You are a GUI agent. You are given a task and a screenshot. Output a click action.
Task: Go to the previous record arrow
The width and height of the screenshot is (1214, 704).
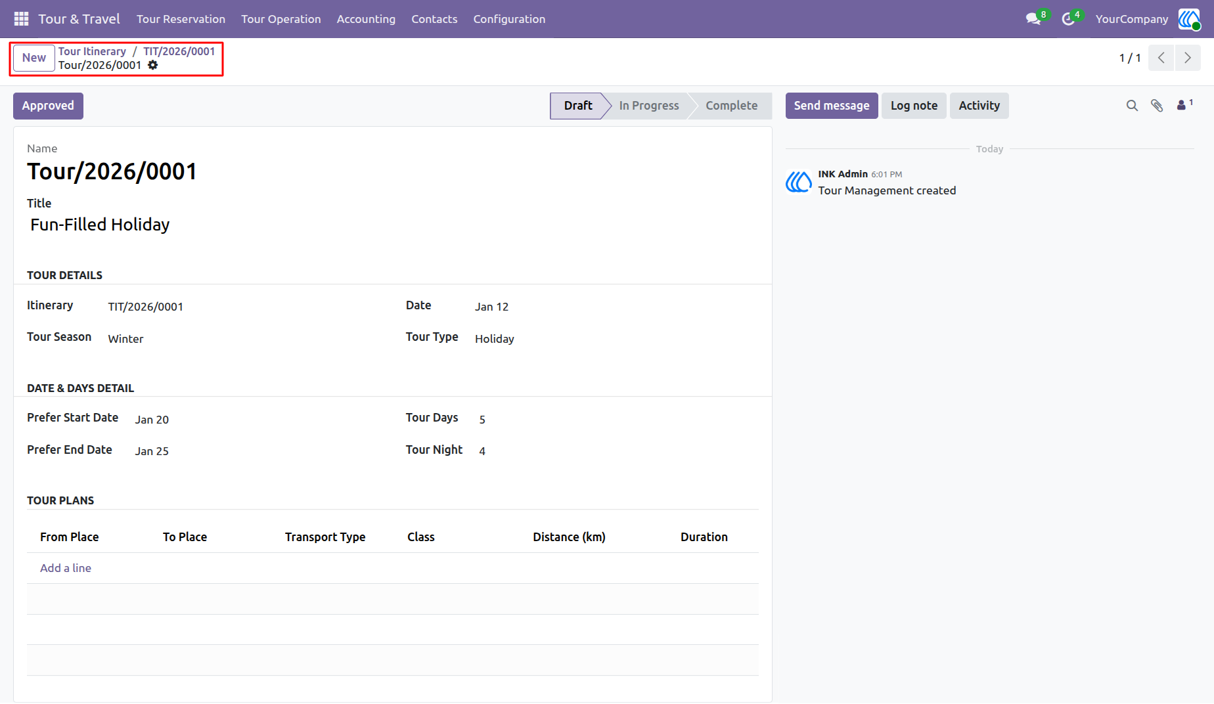pos(1161,58)
